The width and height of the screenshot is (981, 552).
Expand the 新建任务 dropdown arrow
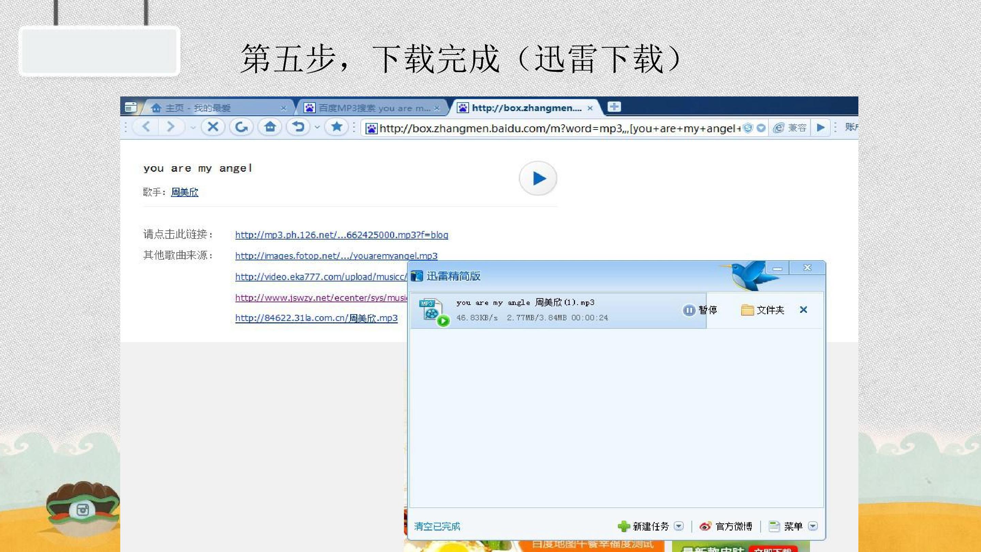(x=679, y=526)
